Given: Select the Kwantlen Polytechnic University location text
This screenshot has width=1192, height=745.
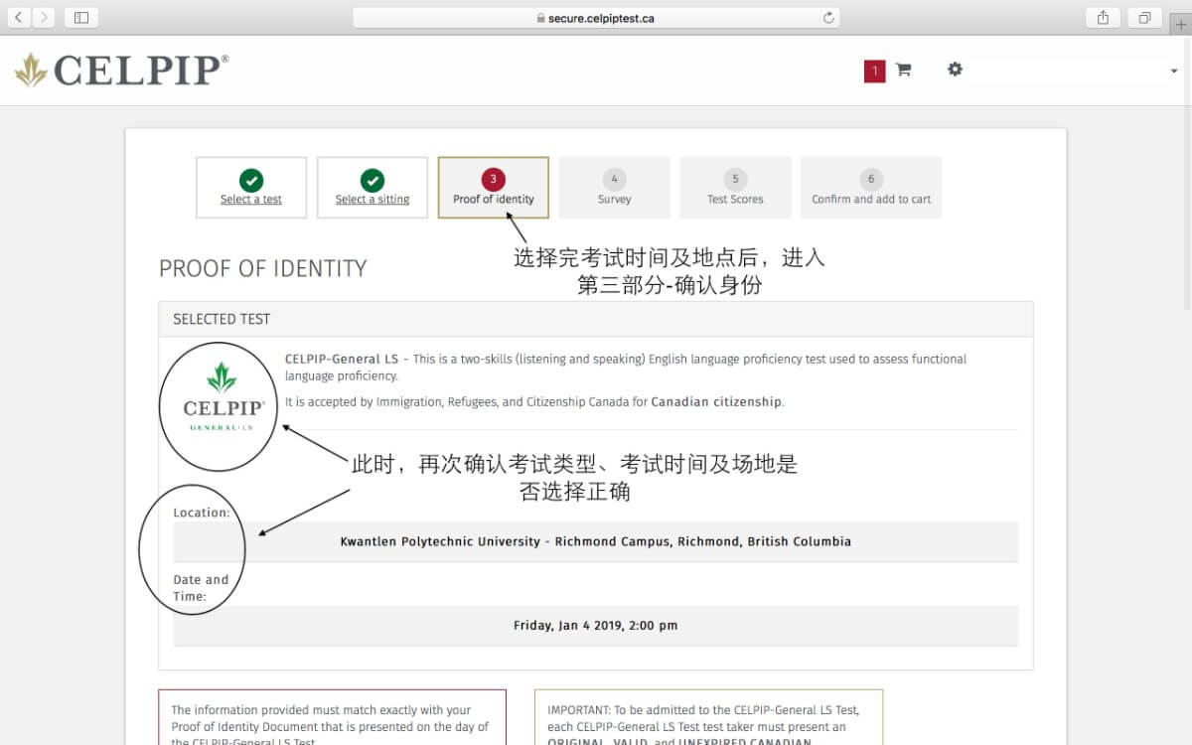Looking at the screenshot, I should coord(596,541).
